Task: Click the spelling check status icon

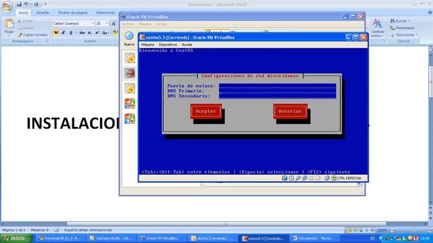Action: pyautogui.click(x=57, y=230)
